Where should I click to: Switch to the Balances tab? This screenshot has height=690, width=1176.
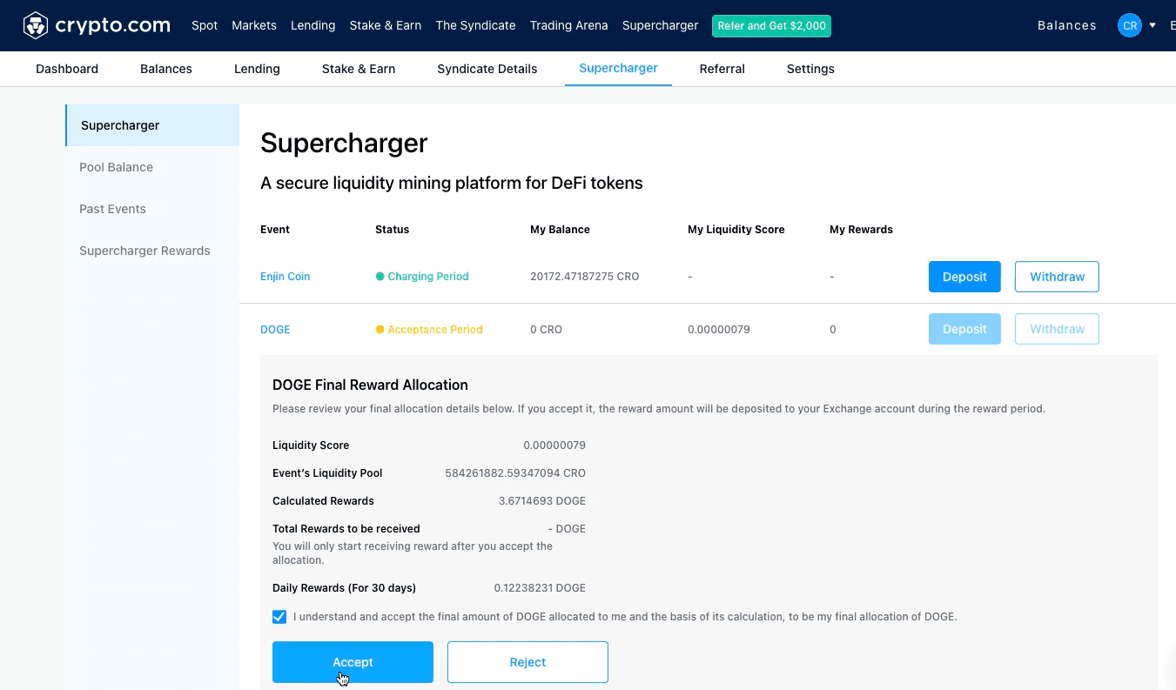pos(166,69)
